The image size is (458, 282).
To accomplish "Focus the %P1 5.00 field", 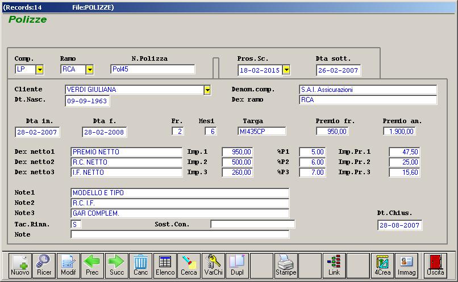I will (x=313, y=152).
